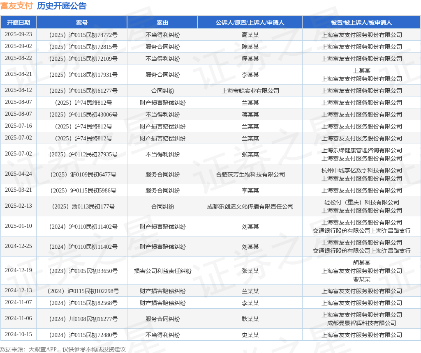Click defendant 曹某某
This screenshot has height=353, width=421.
(362, 279)
